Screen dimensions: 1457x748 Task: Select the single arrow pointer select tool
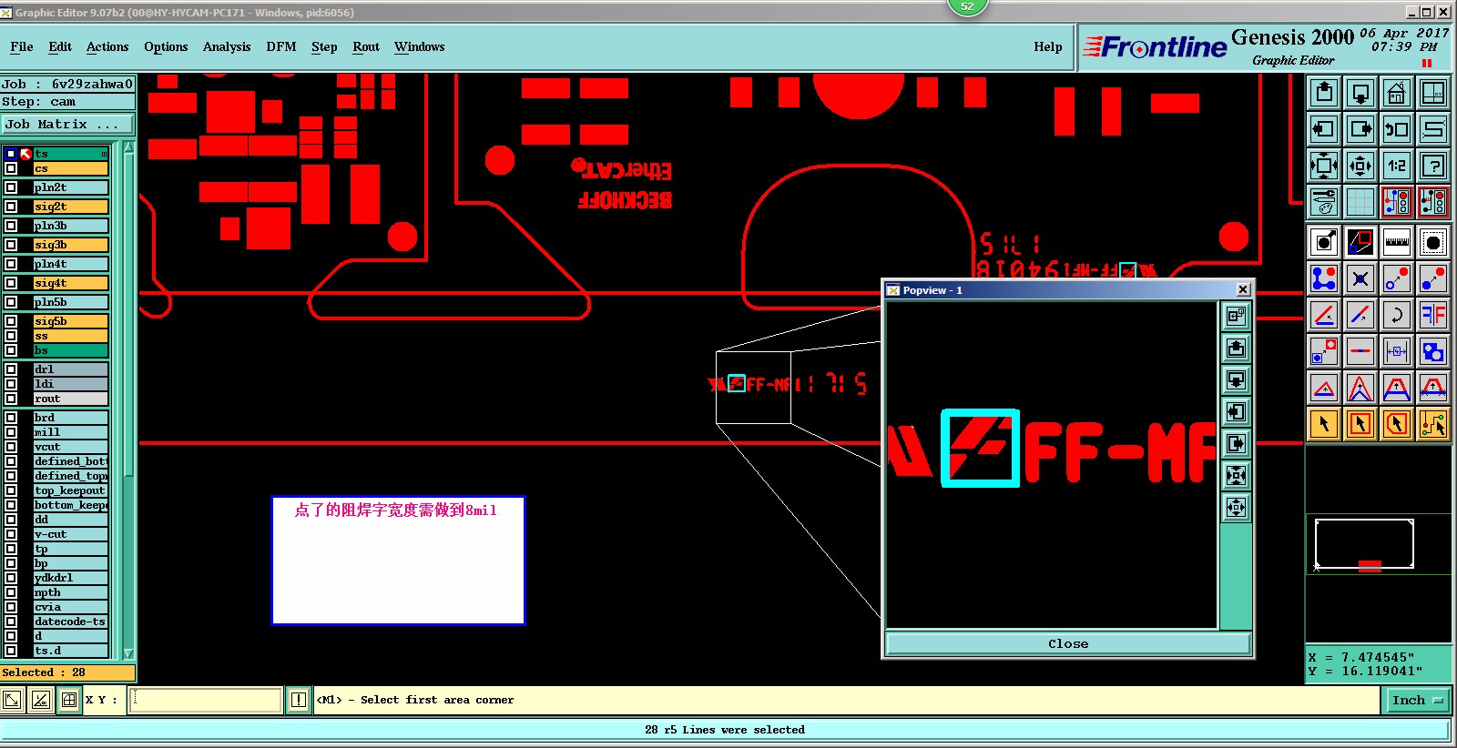pos(1324,424)
